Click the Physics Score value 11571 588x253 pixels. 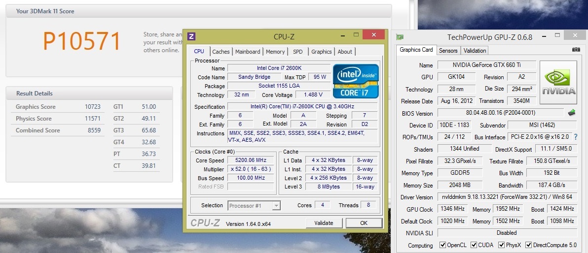tap(93, 119)
